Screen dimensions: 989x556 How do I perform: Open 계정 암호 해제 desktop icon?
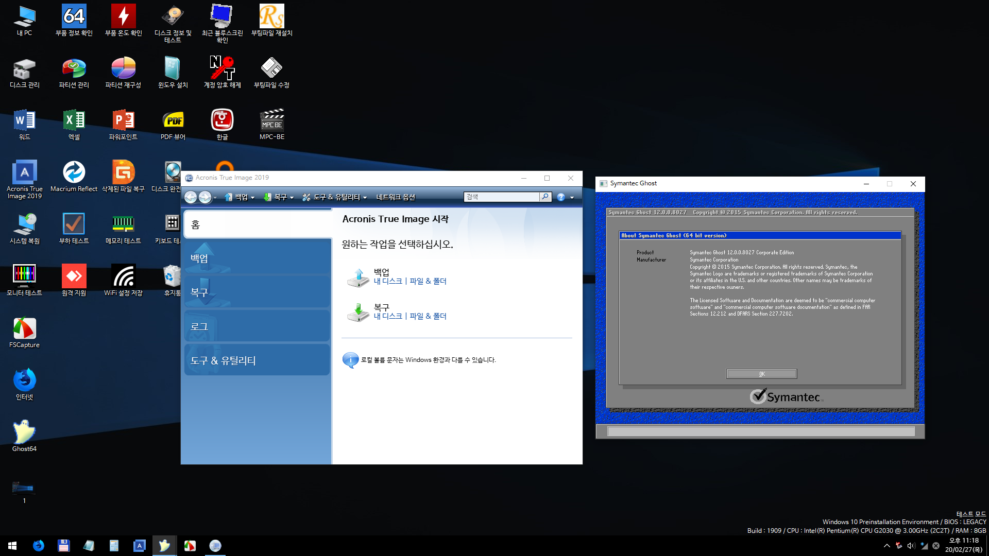[222, 73]
